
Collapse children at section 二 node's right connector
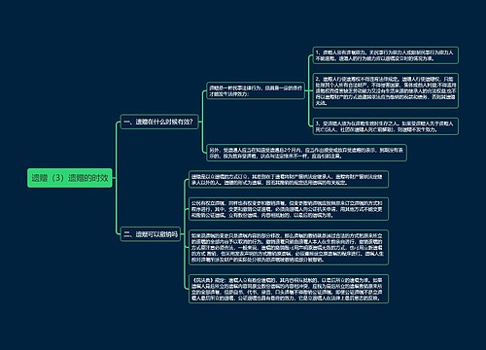point(183,234)
